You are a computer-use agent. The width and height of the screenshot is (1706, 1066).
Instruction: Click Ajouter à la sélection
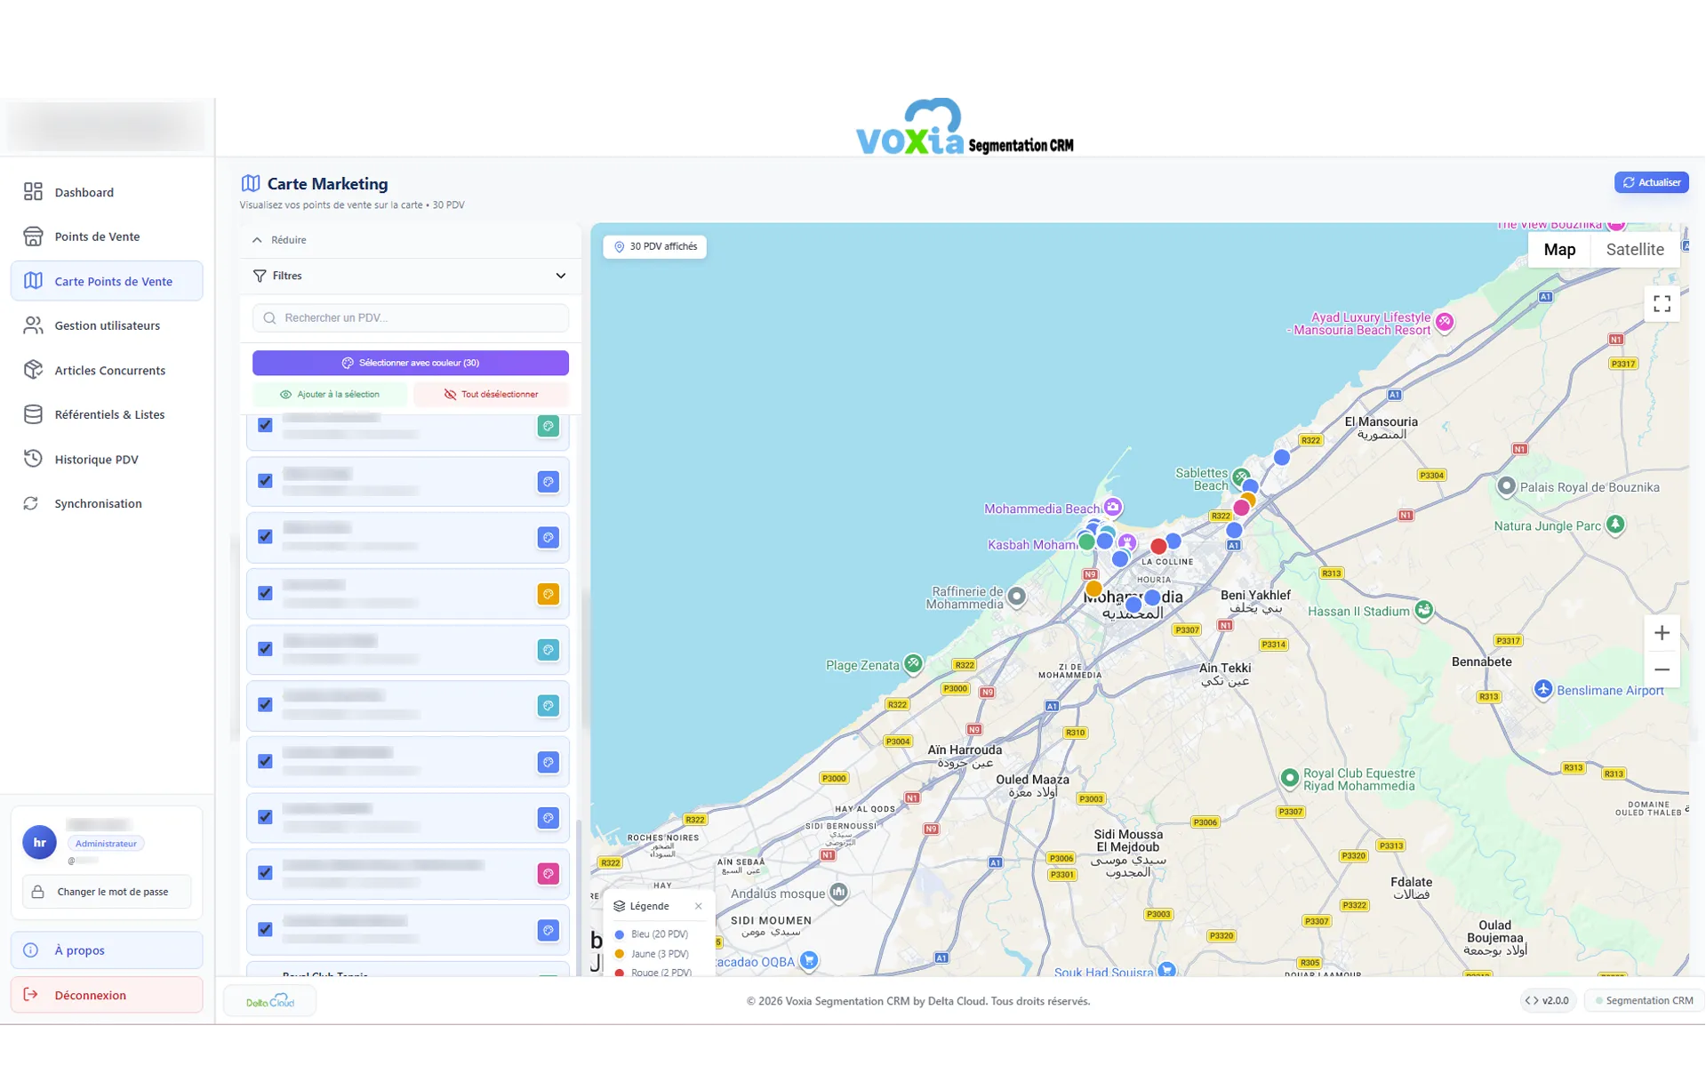(x=330, y=394)
